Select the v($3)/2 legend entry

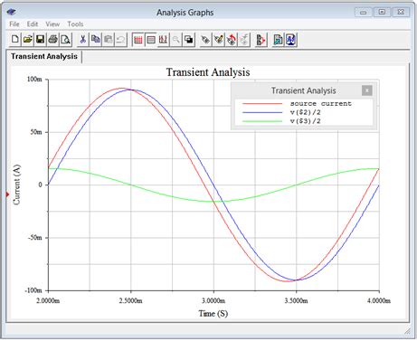click(305, 121)
